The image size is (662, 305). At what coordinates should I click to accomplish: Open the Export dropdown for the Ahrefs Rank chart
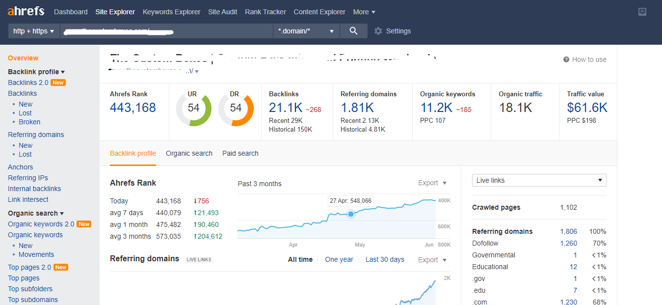431,183
